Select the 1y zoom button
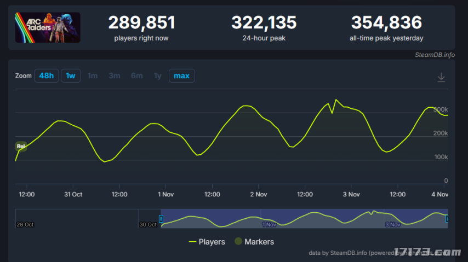Image resolution: width=468 pixels, height=262 pixels. click(157, 75)
